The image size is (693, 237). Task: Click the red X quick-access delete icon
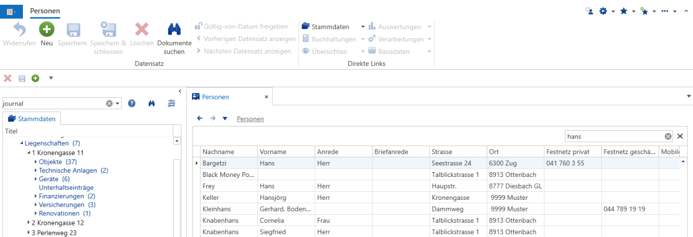[x=7, y=78]
